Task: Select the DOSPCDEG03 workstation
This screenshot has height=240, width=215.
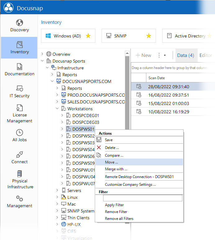Action: coord(86,122)
